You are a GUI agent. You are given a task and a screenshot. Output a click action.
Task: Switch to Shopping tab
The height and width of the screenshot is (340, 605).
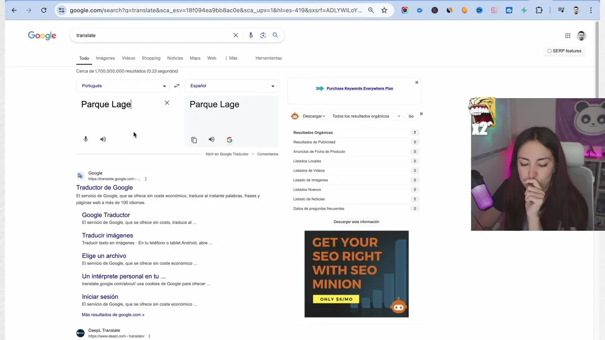[151, 58]
